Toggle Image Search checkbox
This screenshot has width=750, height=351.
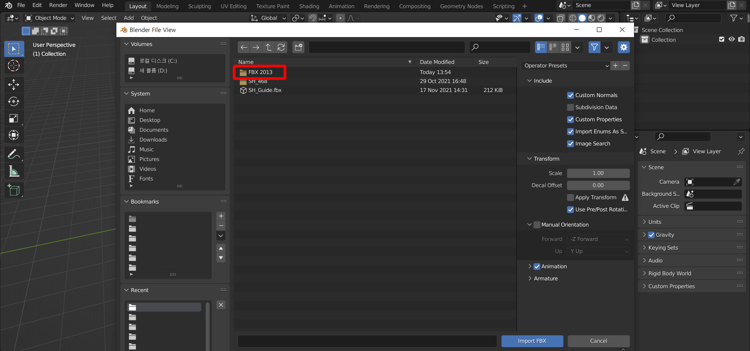point(570,144)
